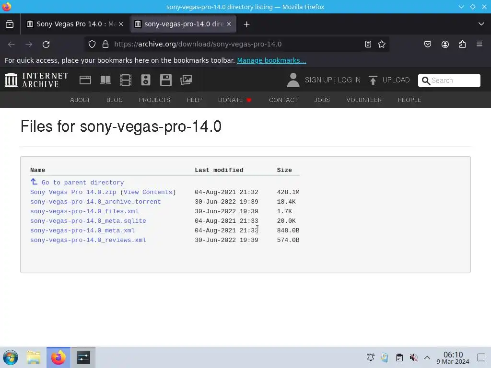The height and width of the screenshot is (368, 491).
Task: Open sony-vegas-pro-14.0_files.xml
Action: click(x=84, y=211)
